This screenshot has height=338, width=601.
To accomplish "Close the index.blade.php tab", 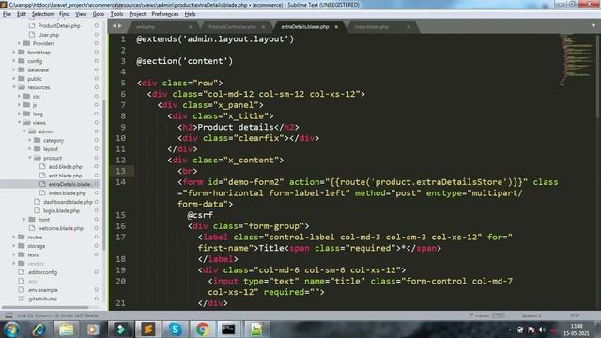I will pos(408,27).
